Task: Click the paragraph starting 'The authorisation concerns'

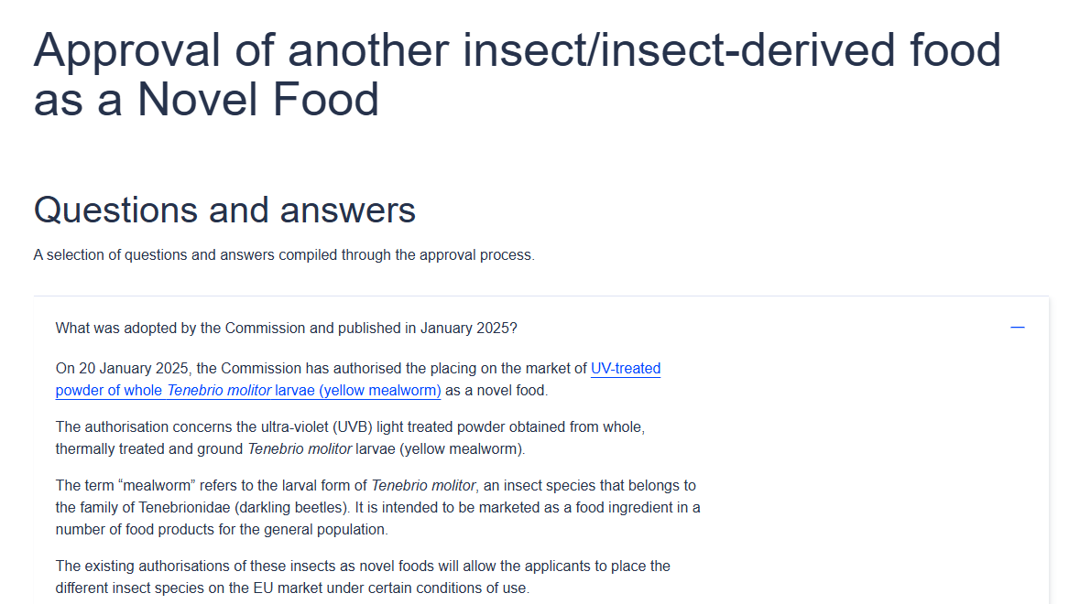Action: click(350, 437)
